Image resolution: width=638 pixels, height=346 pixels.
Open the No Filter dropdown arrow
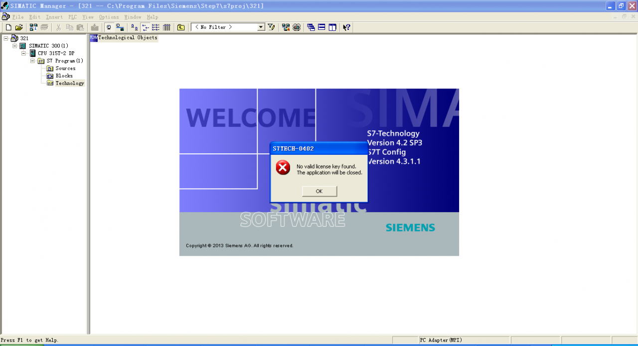(x=261, y=27)
